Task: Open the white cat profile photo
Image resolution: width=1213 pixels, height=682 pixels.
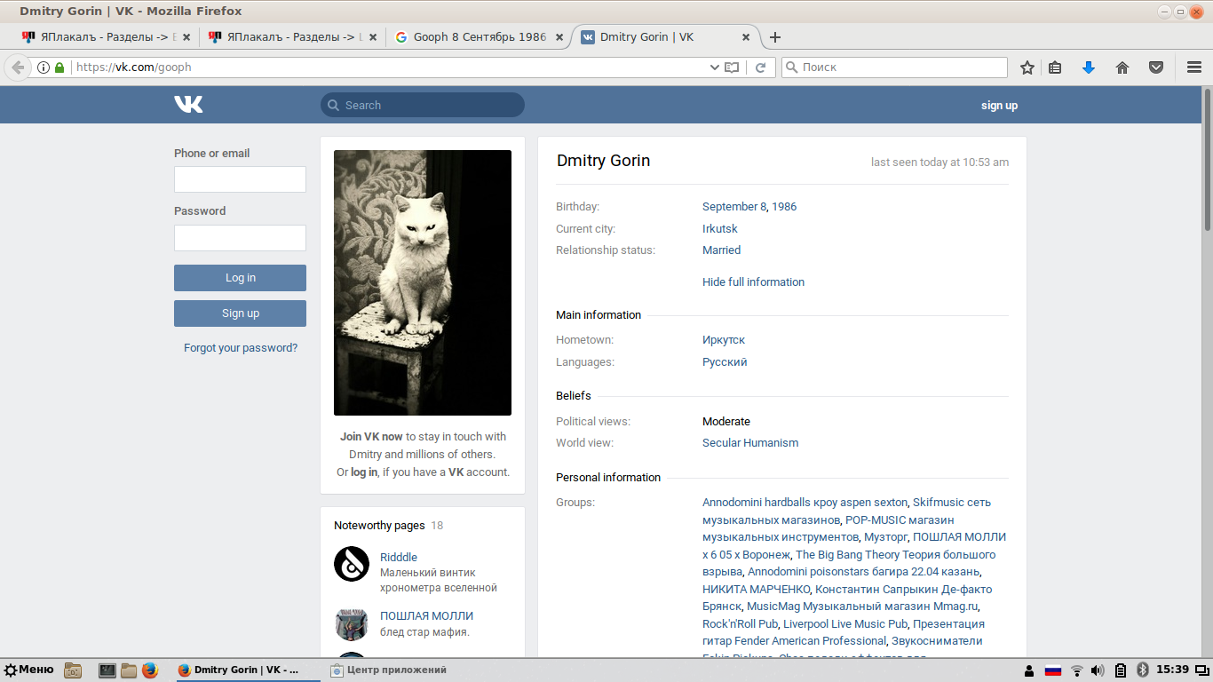Action: 423,282
